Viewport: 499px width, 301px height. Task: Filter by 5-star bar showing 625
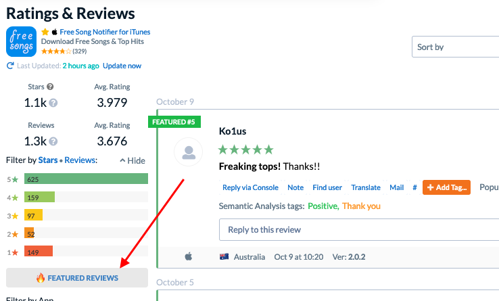pos(87,179)
